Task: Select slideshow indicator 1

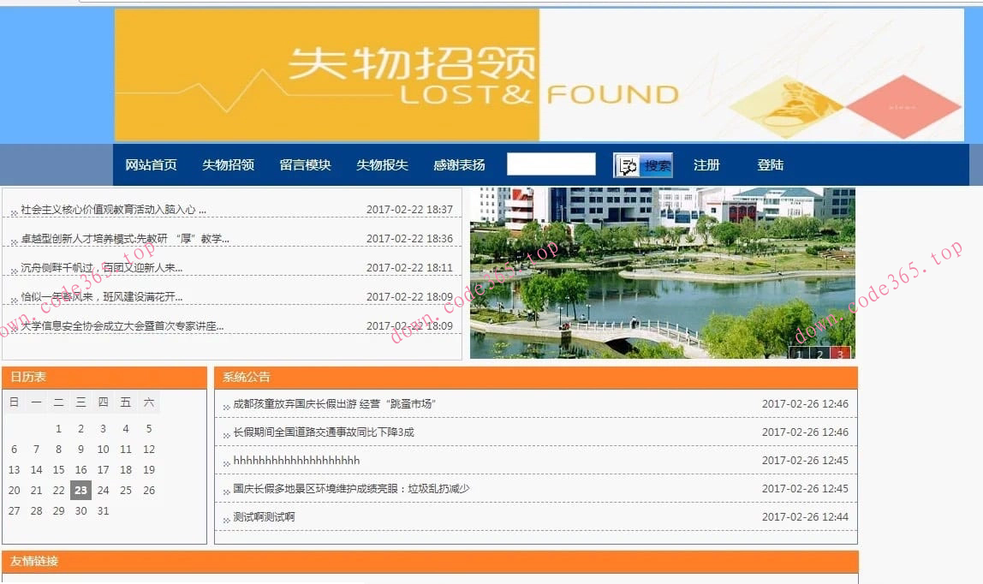Action: [x=797, y=351]
